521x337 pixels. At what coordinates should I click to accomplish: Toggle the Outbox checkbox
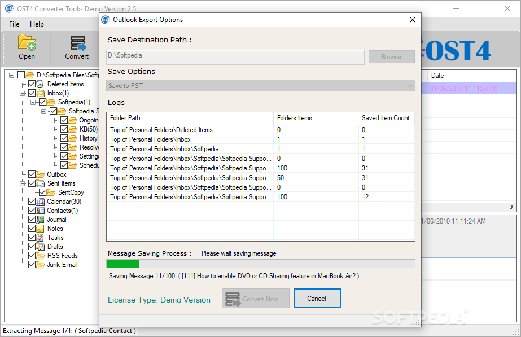(x=32, y=174)
